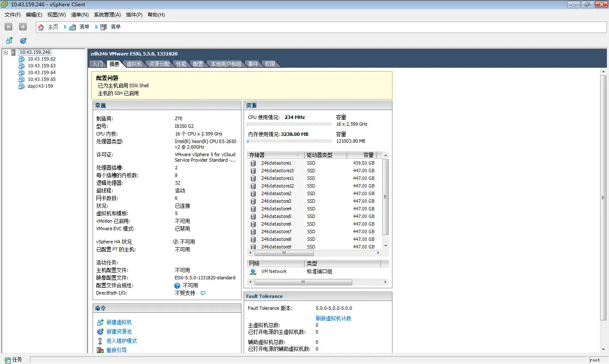Click the vSphere HA status question icon
609x364 pixels.
[x=176, y=242]
